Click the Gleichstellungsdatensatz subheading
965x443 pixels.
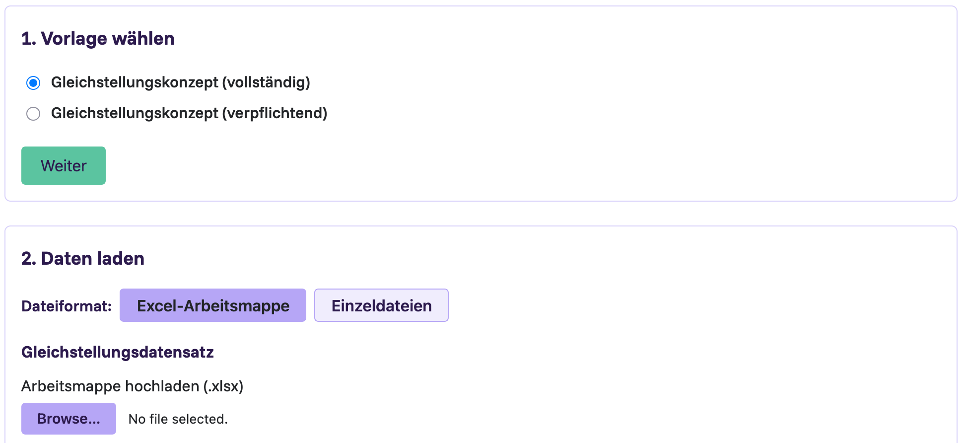(x=118, y=352)
